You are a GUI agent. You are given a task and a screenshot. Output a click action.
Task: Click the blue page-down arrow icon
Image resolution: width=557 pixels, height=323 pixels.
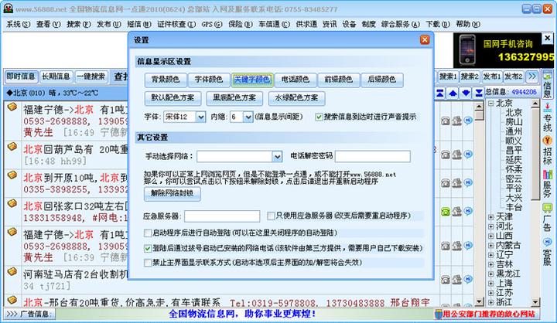(466, 93)
